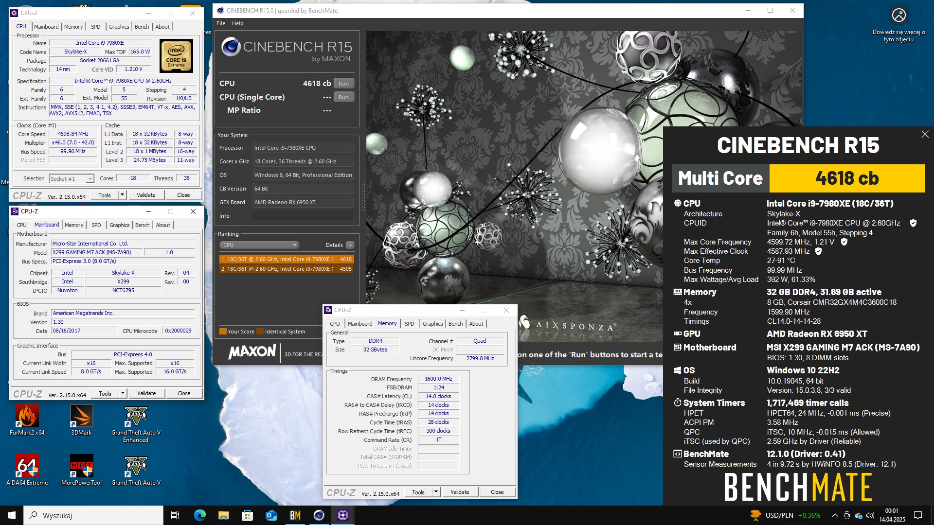Click Validate in the Mainboard CPU-Z window
Viewport: 934px width, 525px height.
click(x=146, y=393)
